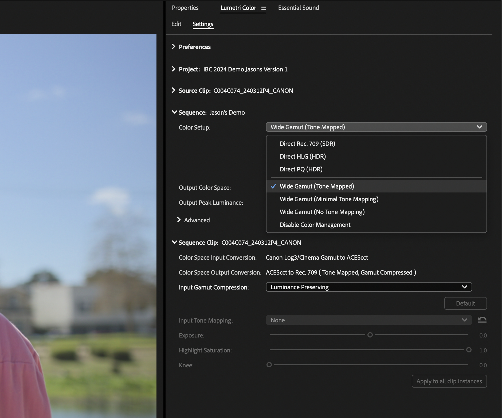Choose Direct HLG (HDR) option
The height and width of the screenshot is (418, 502).
pos(376,156)
